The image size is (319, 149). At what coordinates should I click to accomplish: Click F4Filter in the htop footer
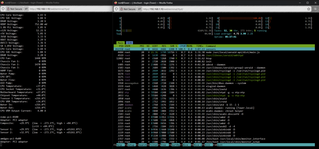(x=152, y=145)
